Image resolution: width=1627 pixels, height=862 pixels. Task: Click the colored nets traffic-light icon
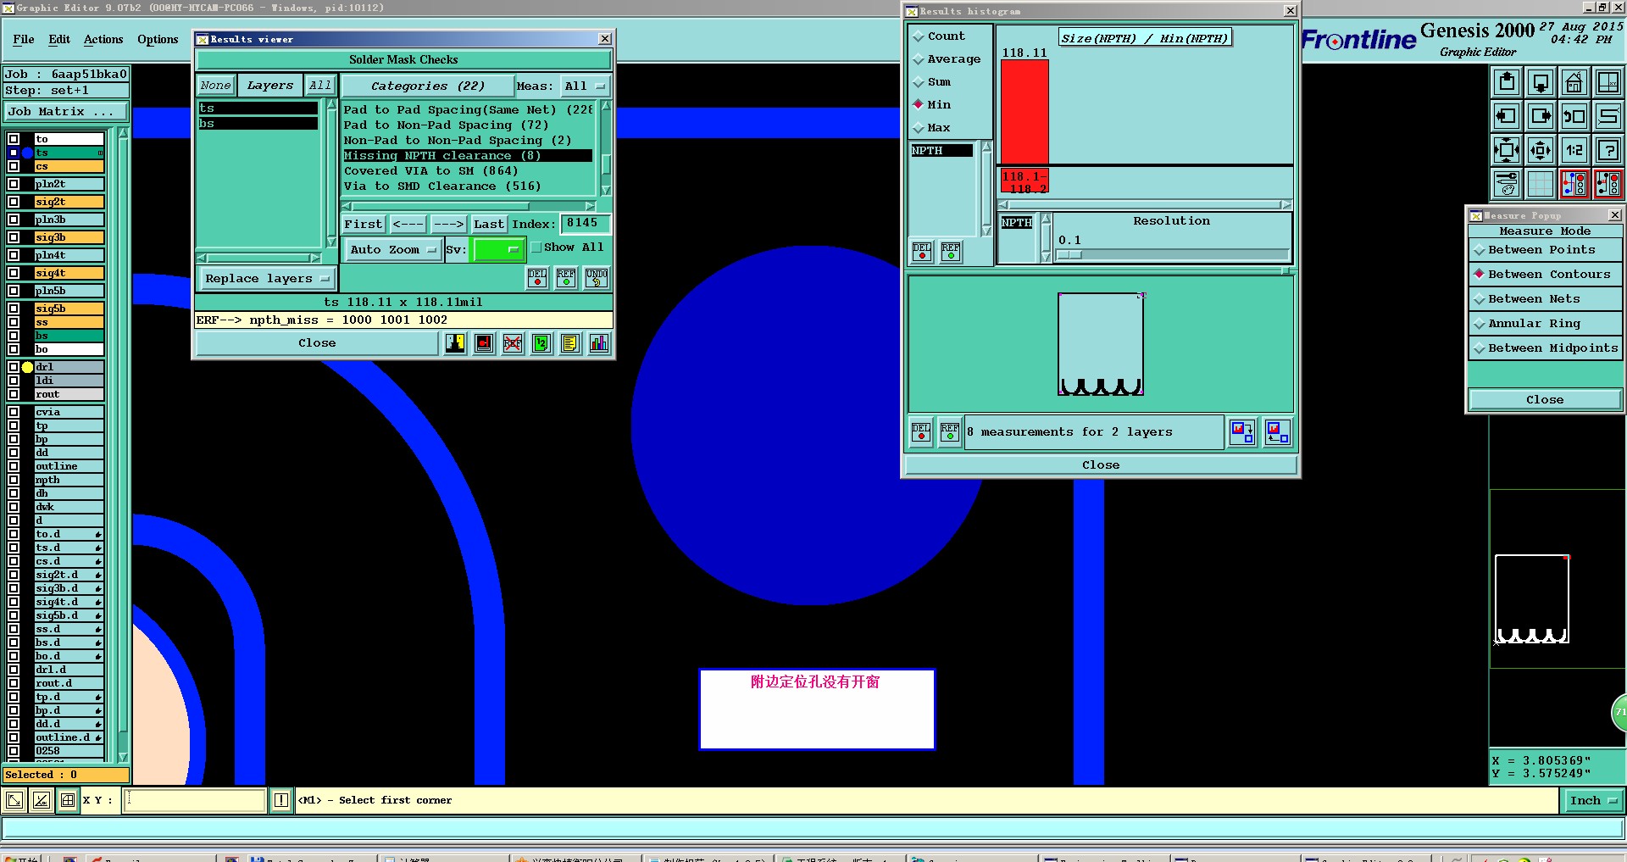point(1574,183)
